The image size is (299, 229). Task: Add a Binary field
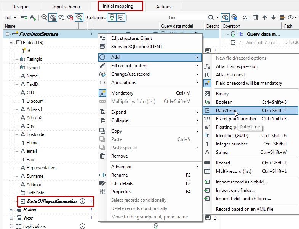click(x=251, y=94)
